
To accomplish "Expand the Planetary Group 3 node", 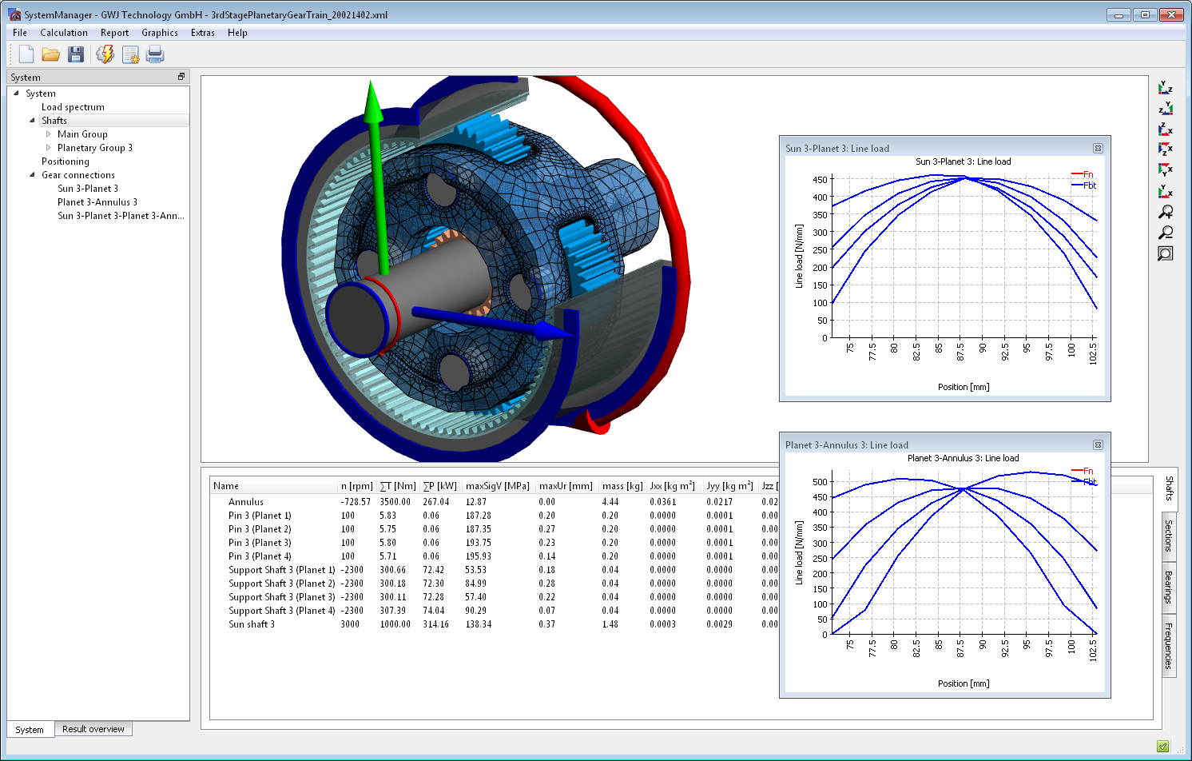I will click(48, 148).
